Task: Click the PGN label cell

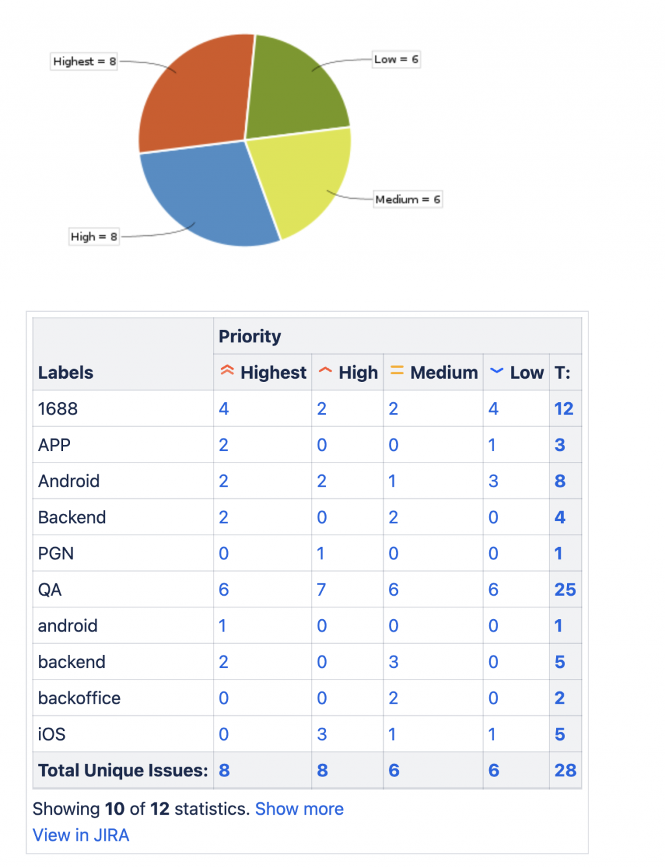Action: pos(123,554)
